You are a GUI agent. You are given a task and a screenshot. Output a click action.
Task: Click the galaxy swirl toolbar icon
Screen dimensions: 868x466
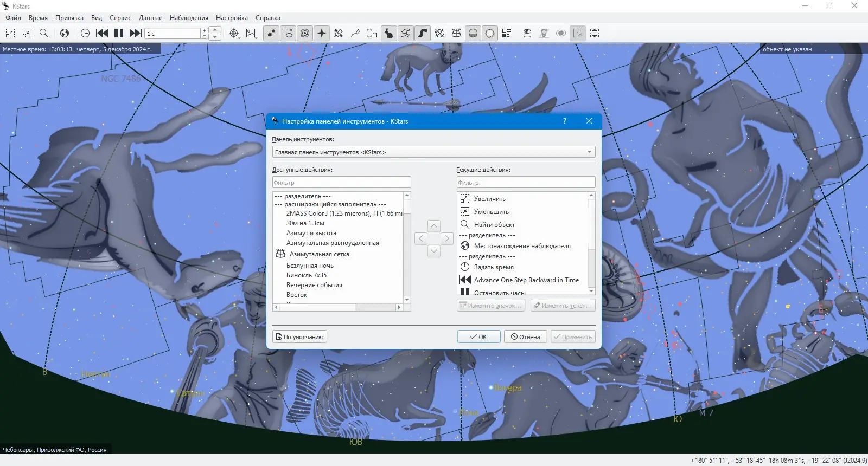point(561,33)
